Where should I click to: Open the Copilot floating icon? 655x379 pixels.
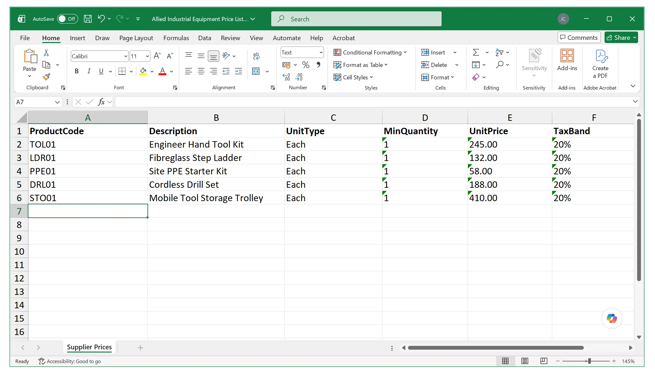[x=612, y=318]
